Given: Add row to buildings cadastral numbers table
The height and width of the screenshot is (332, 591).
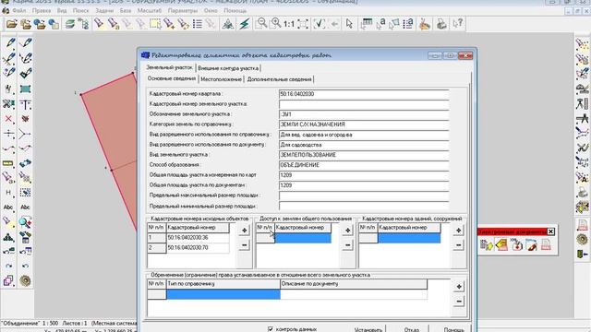Looking at the screenshot, I should [x=458, y=230].
